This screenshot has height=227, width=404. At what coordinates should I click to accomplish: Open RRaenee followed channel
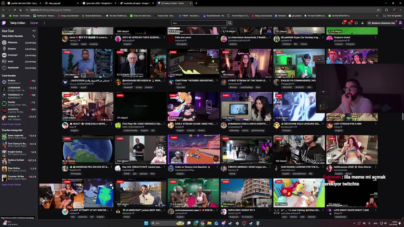point(19,43)
